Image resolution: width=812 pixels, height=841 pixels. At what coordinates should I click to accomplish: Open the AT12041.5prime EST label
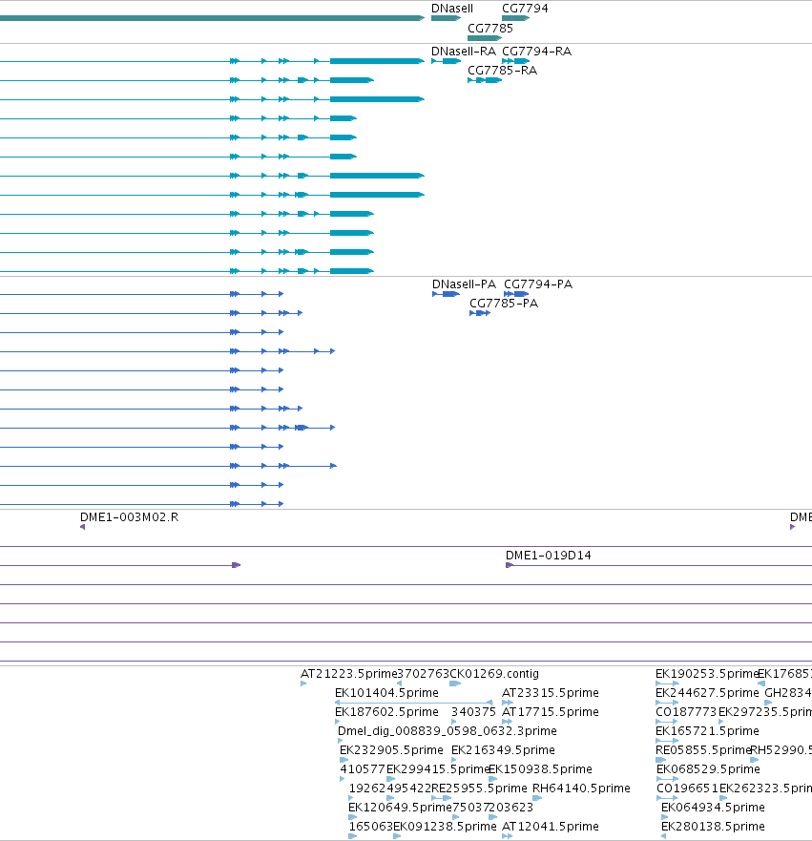coord(551,827)
